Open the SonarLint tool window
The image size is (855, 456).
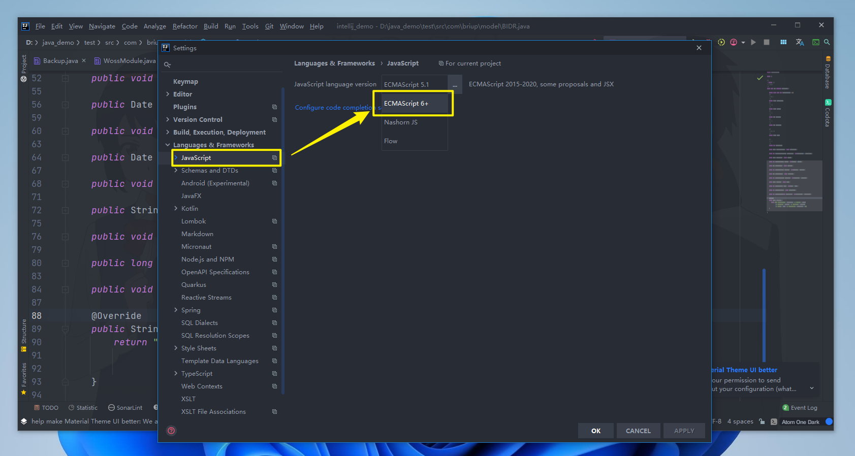click(125, 408)
